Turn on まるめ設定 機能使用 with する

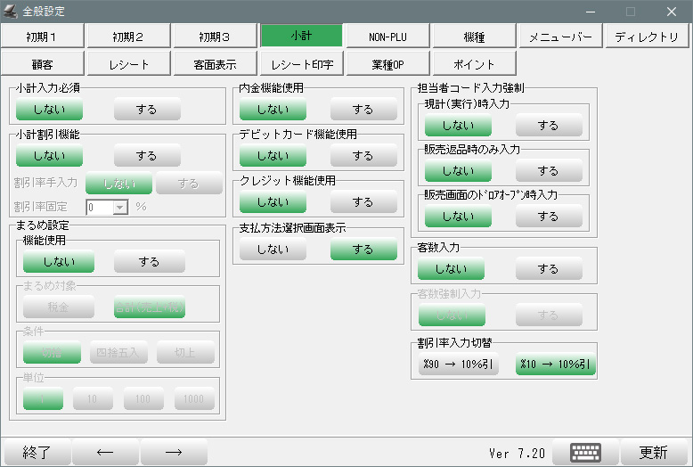[x=149, y=261]
